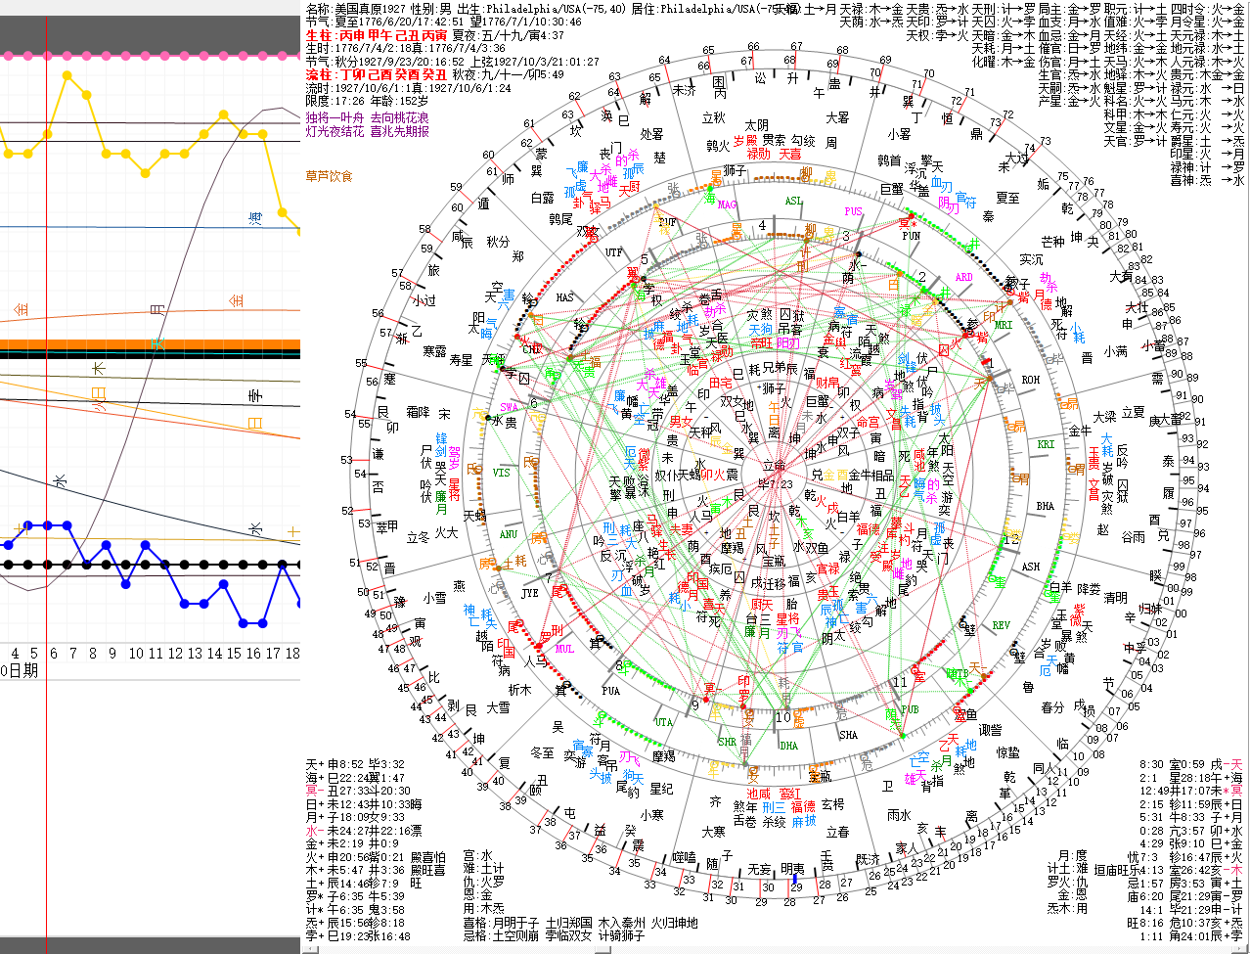Click the JYE label on wheel
This screenshot has height=954, width=1250.
coord(530,593)
